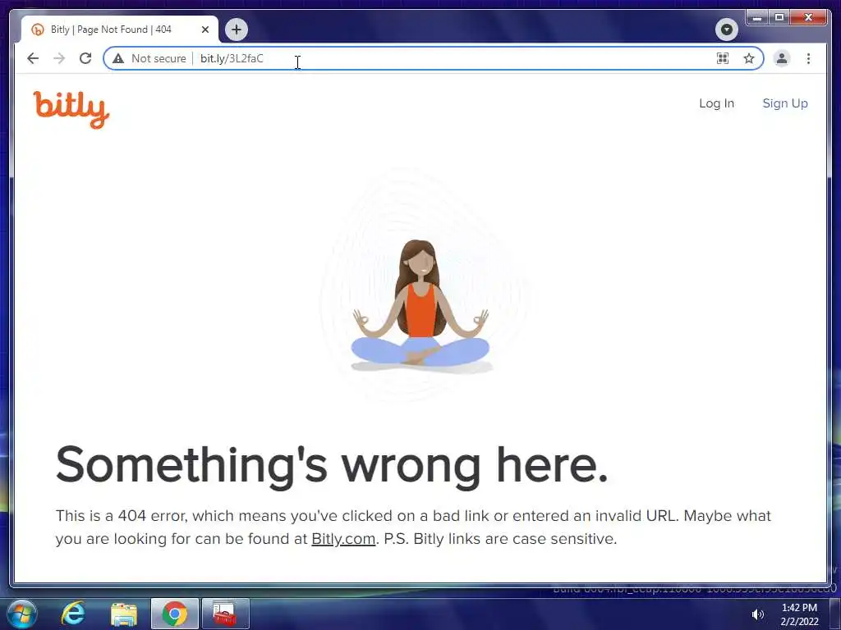The width and height of the screenshot is (841, 630).
Task: Close the Chrome window
Action: coord(809,18)
